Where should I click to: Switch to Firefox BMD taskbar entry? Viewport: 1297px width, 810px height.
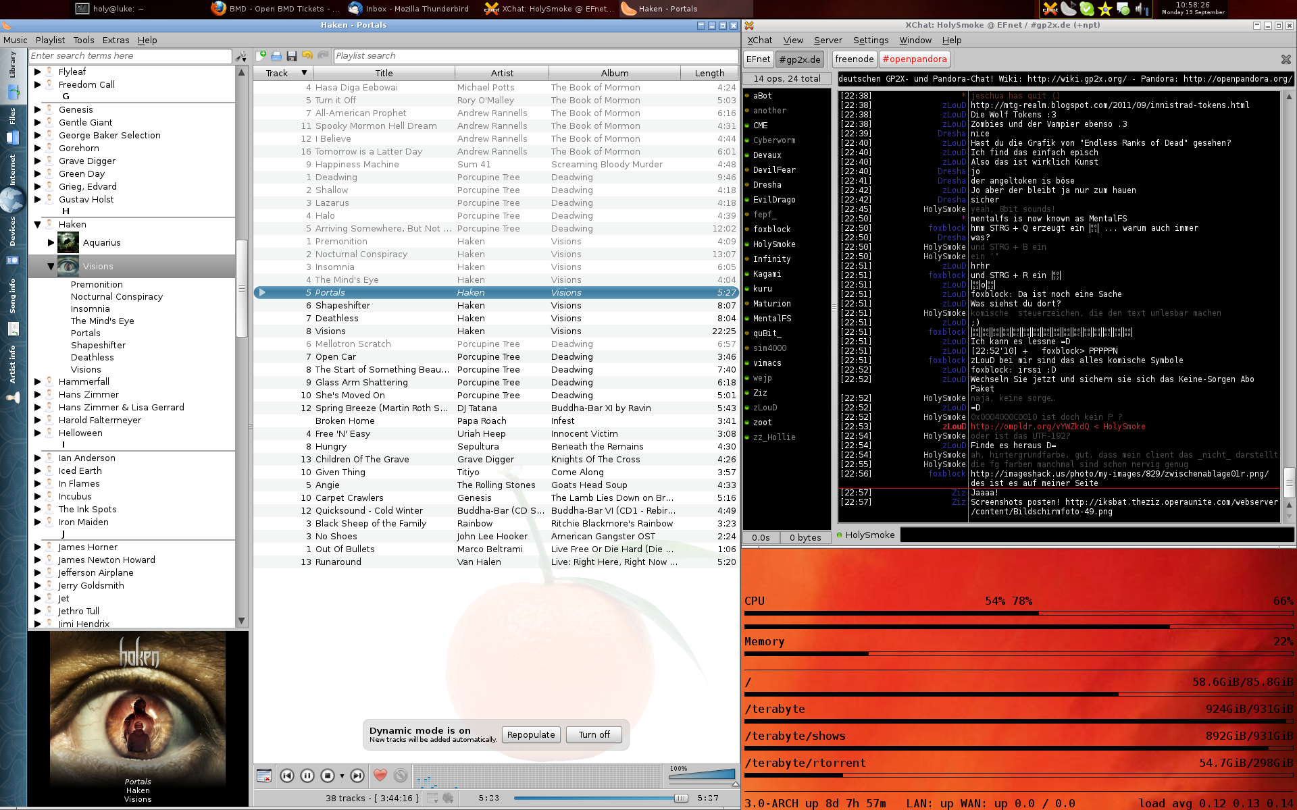tap(276, 9)
